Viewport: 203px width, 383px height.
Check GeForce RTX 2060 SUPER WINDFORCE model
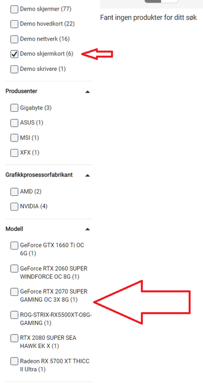[x=14, y=269]
